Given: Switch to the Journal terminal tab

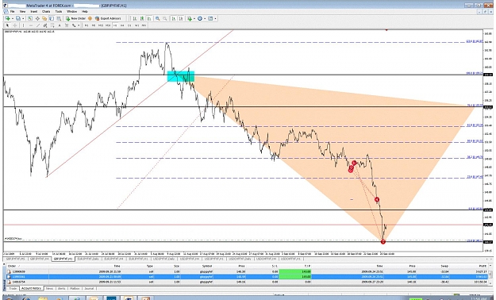Looking at the screenshot, I should [x=89, y=289].
